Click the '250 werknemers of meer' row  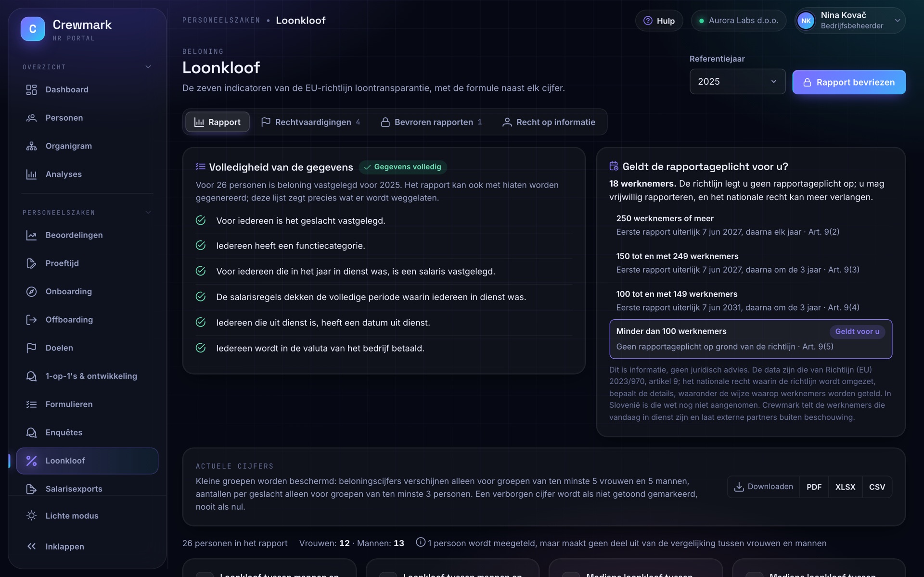click(751, 225)
